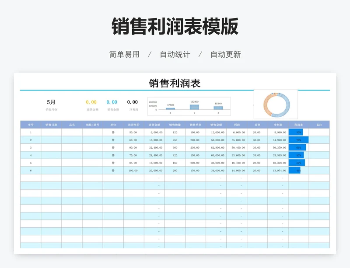This screenshot has width=350, height=268.
Task: Select the blue 0.00 销售金额 total
Action: (112, 102)
